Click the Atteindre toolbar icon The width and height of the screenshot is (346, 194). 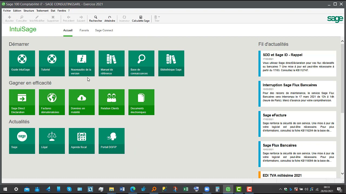[110, 19]
